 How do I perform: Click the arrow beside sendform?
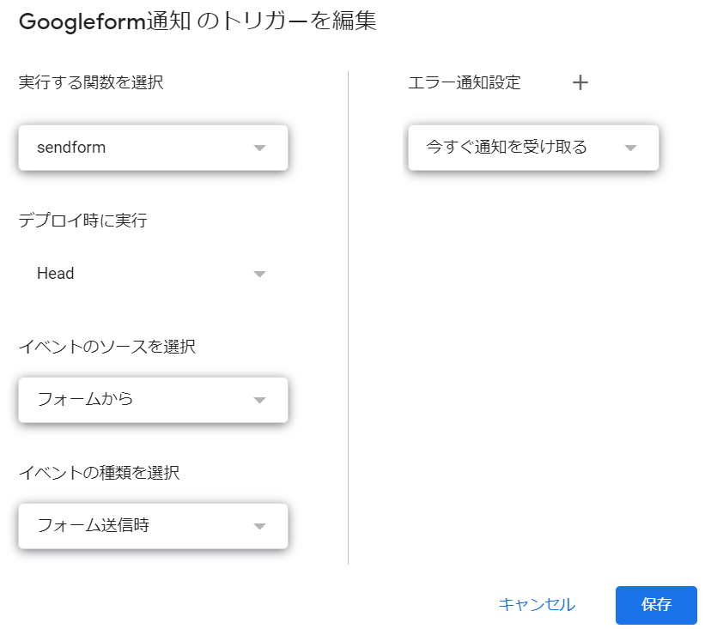260,148
